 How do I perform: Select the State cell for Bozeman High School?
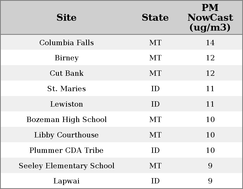pos(155,120)
